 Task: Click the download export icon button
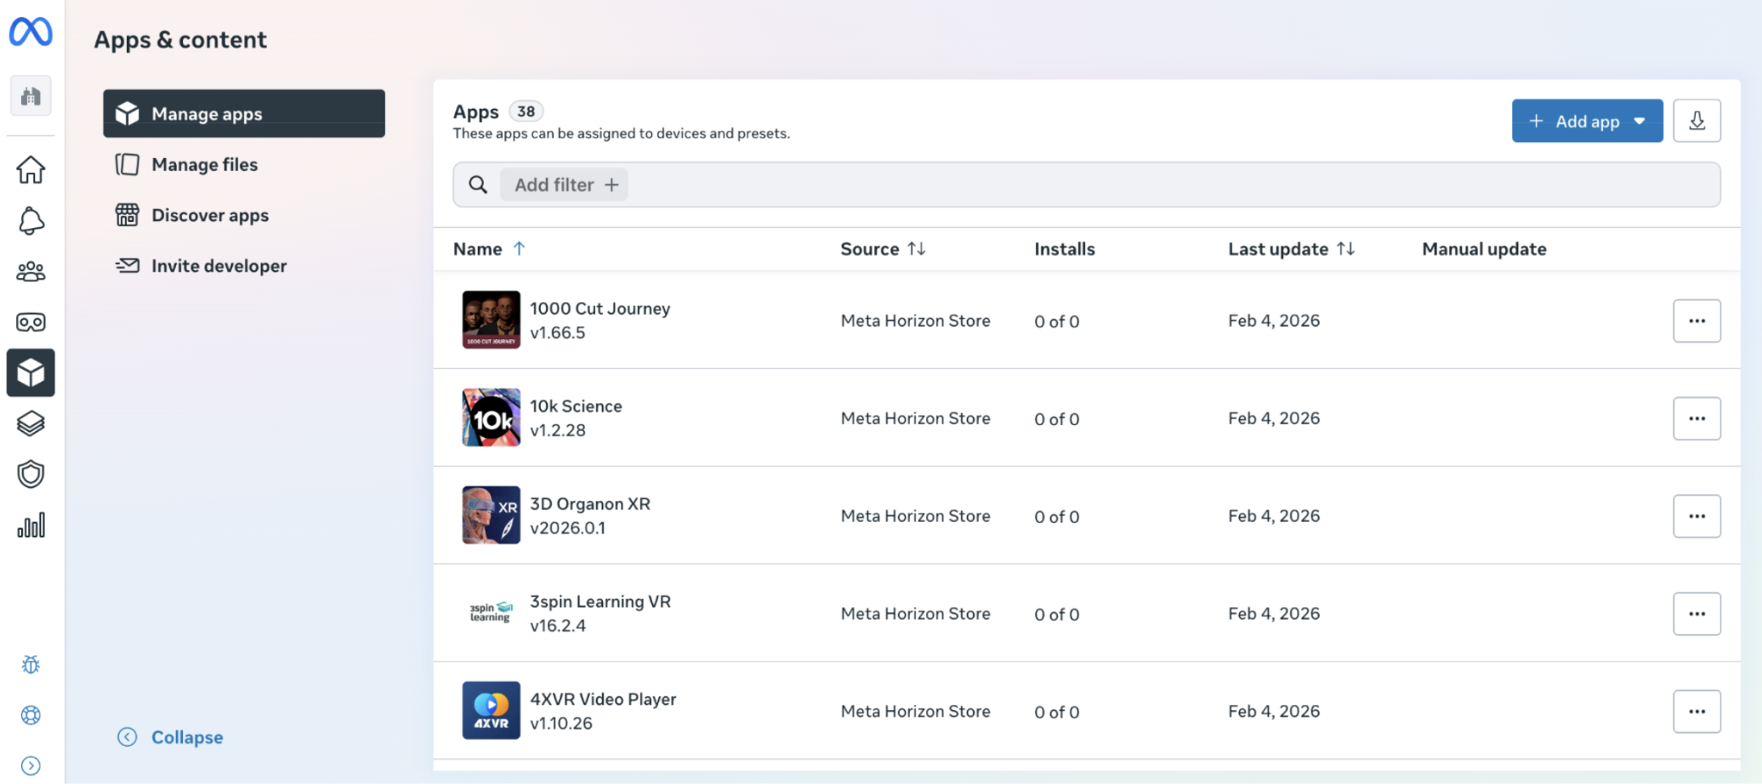coord(1697,121)
